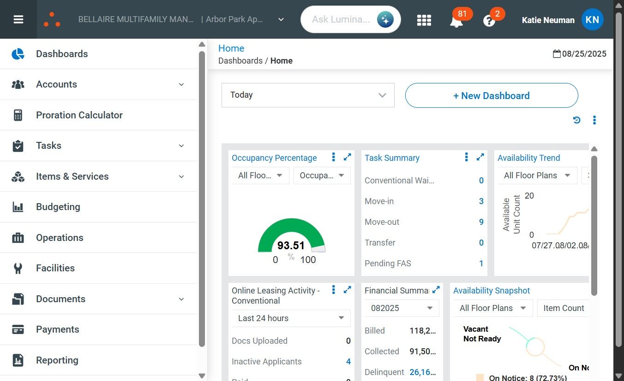Open the Availability Snapshot title link

click(x=492, y=291)
